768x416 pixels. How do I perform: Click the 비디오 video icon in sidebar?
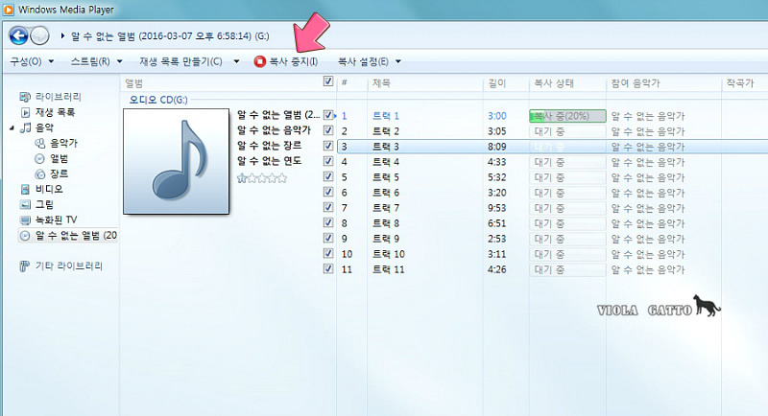(25, 189)
